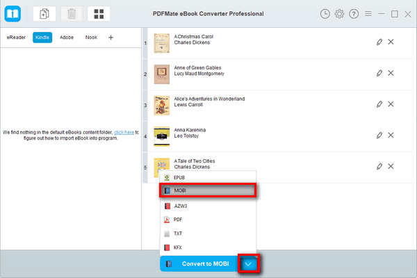Click the plus icon to add source
The height and width of the screenshot is (278, 417).
111,38
